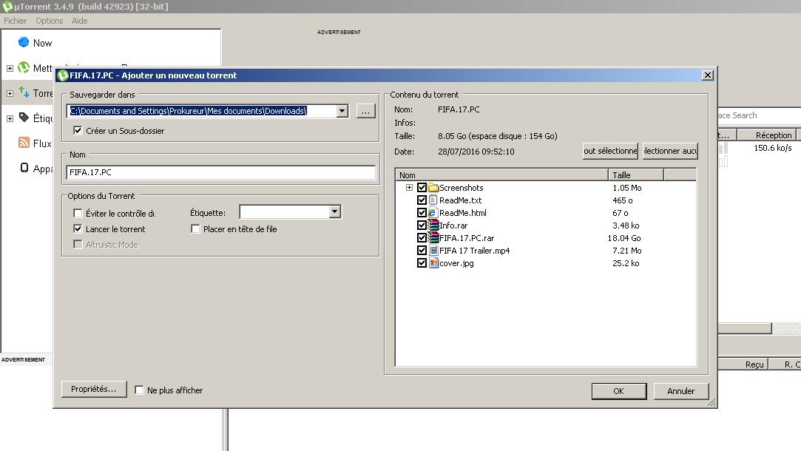This screenshot has height=451, width=801.
Task: Expand the Étiquettes sidebar node
Action: coord(10,118)
